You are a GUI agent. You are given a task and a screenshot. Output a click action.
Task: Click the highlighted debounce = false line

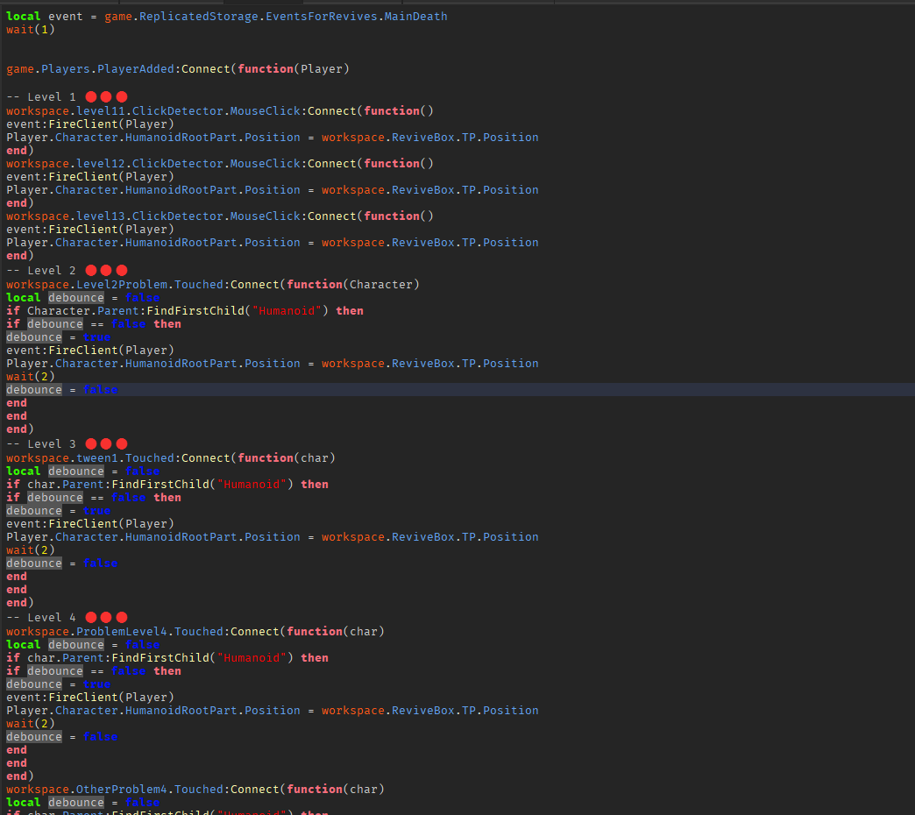point(61,389)
